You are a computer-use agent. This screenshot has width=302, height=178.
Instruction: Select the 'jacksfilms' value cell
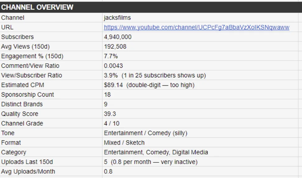[200, 17]
